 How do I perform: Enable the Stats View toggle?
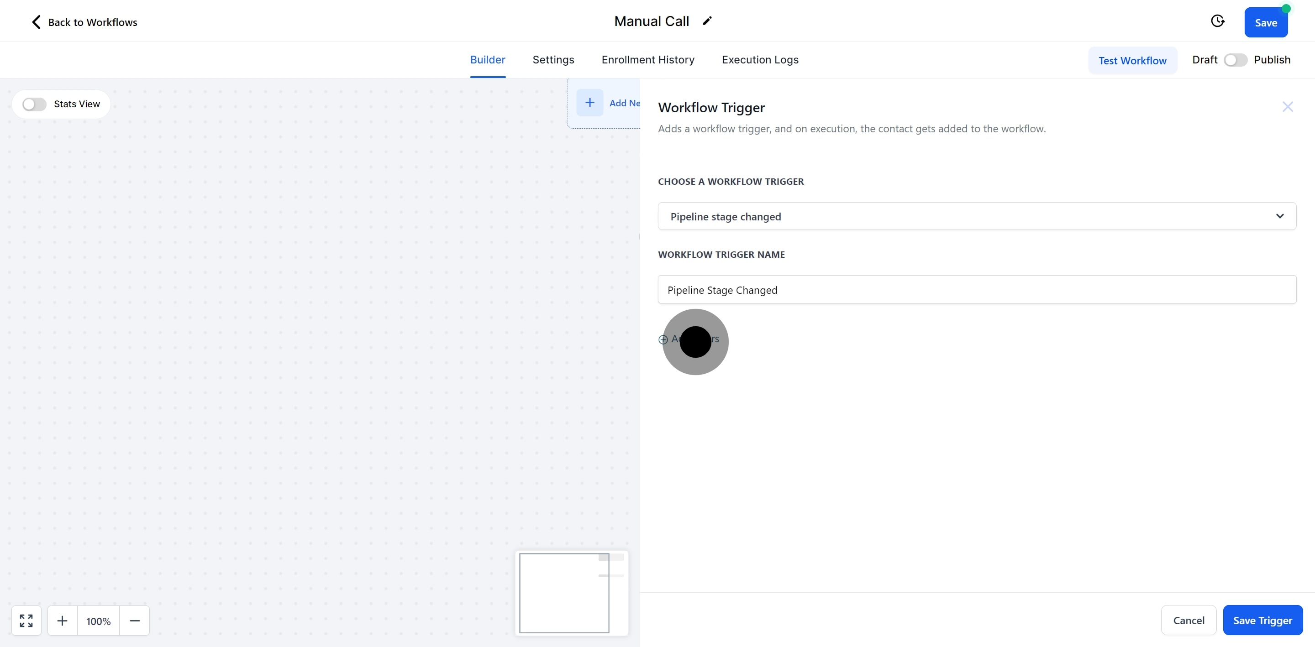coord(34,104)
